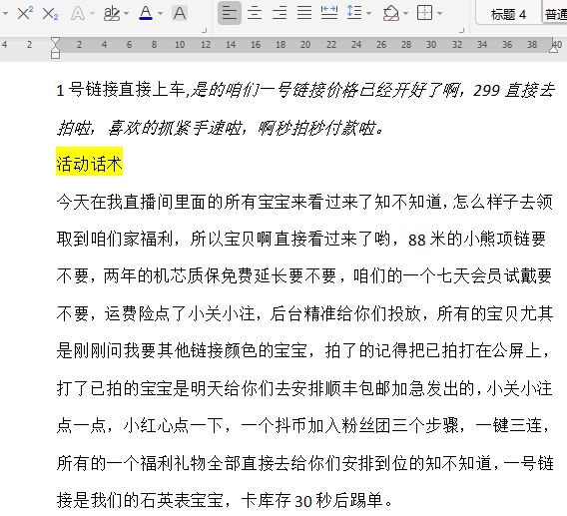Select the 标题 4 heading style

[508, 14]
